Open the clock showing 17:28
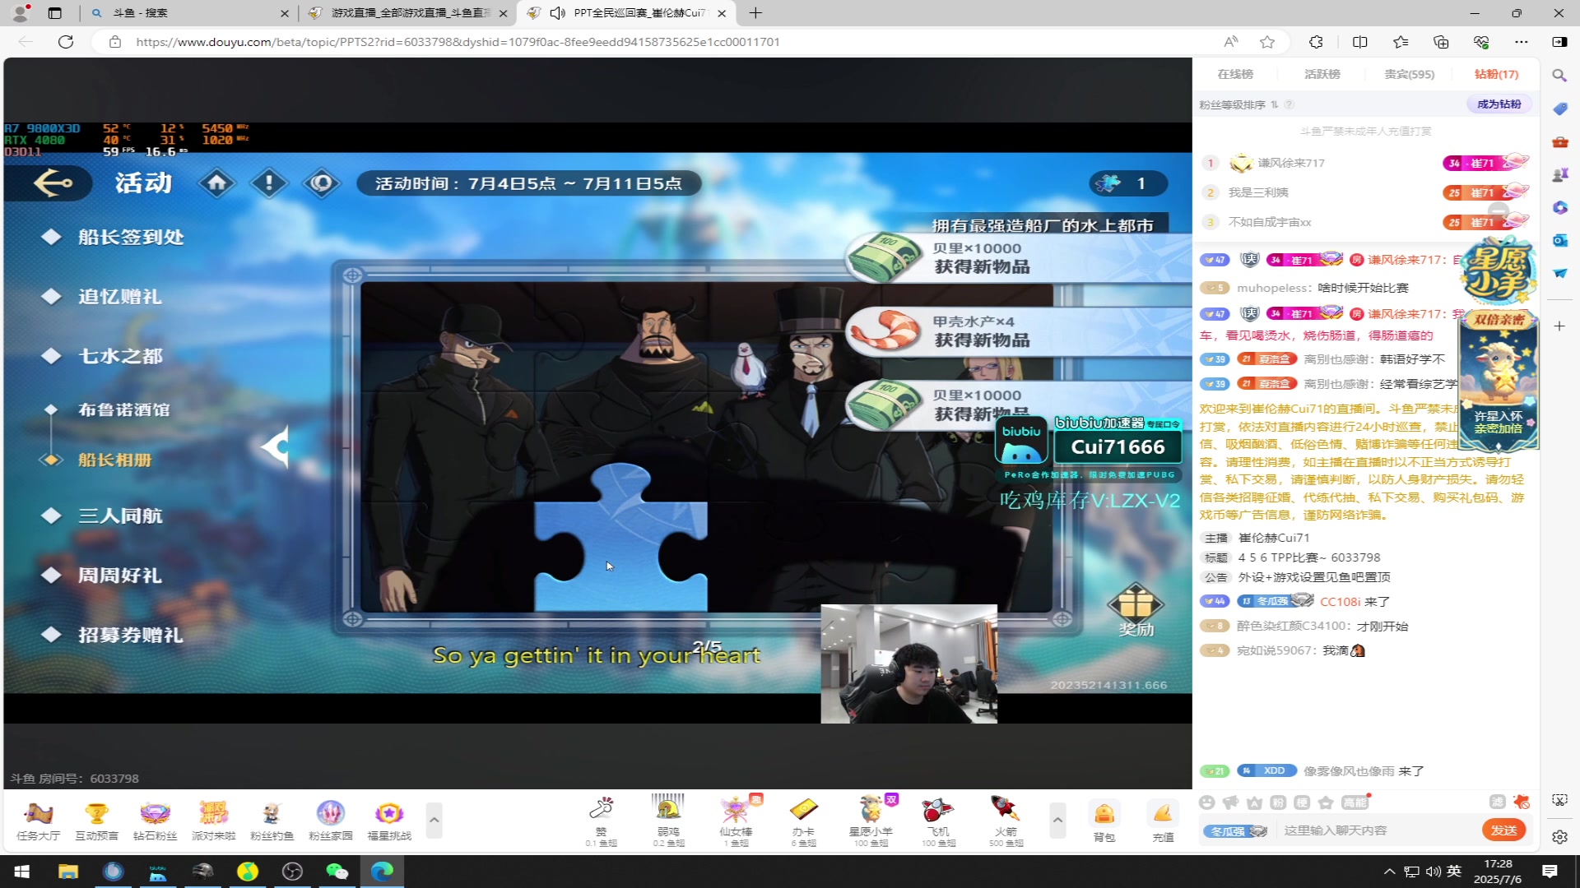Viewport: 1580px width, 888px height. 1498,872
